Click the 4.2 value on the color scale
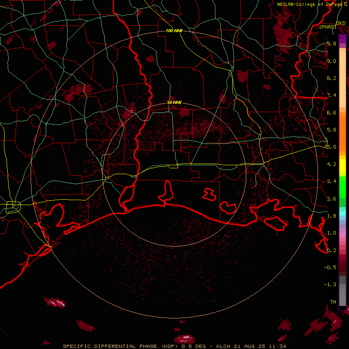Image resolution: width=349 pixels, height=349 pixels. point(332,164)
